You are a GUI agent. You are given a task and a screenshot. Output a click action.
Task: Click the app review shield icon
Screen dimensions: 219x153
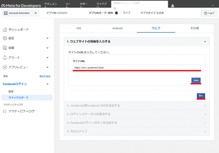coord(5,67)
